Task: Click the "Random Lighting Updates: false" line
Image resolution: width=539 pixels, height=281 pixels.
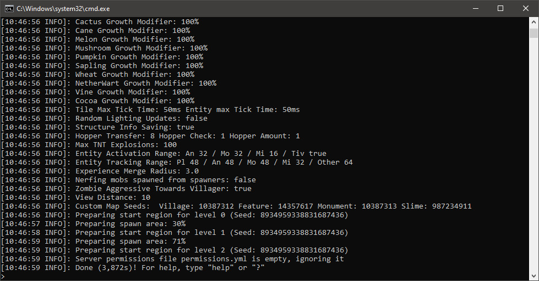Action: [x=141, y=119]
